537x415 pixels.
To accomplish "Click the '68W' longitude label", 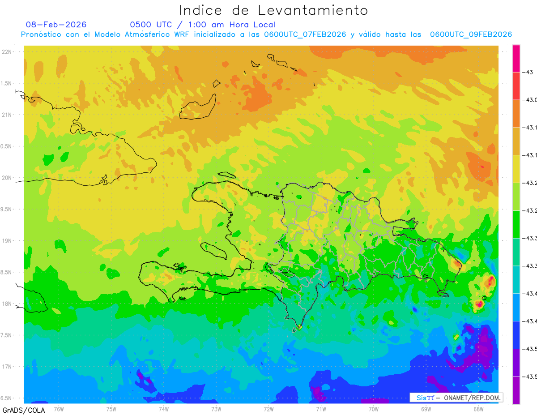I will tap(478, 409).
